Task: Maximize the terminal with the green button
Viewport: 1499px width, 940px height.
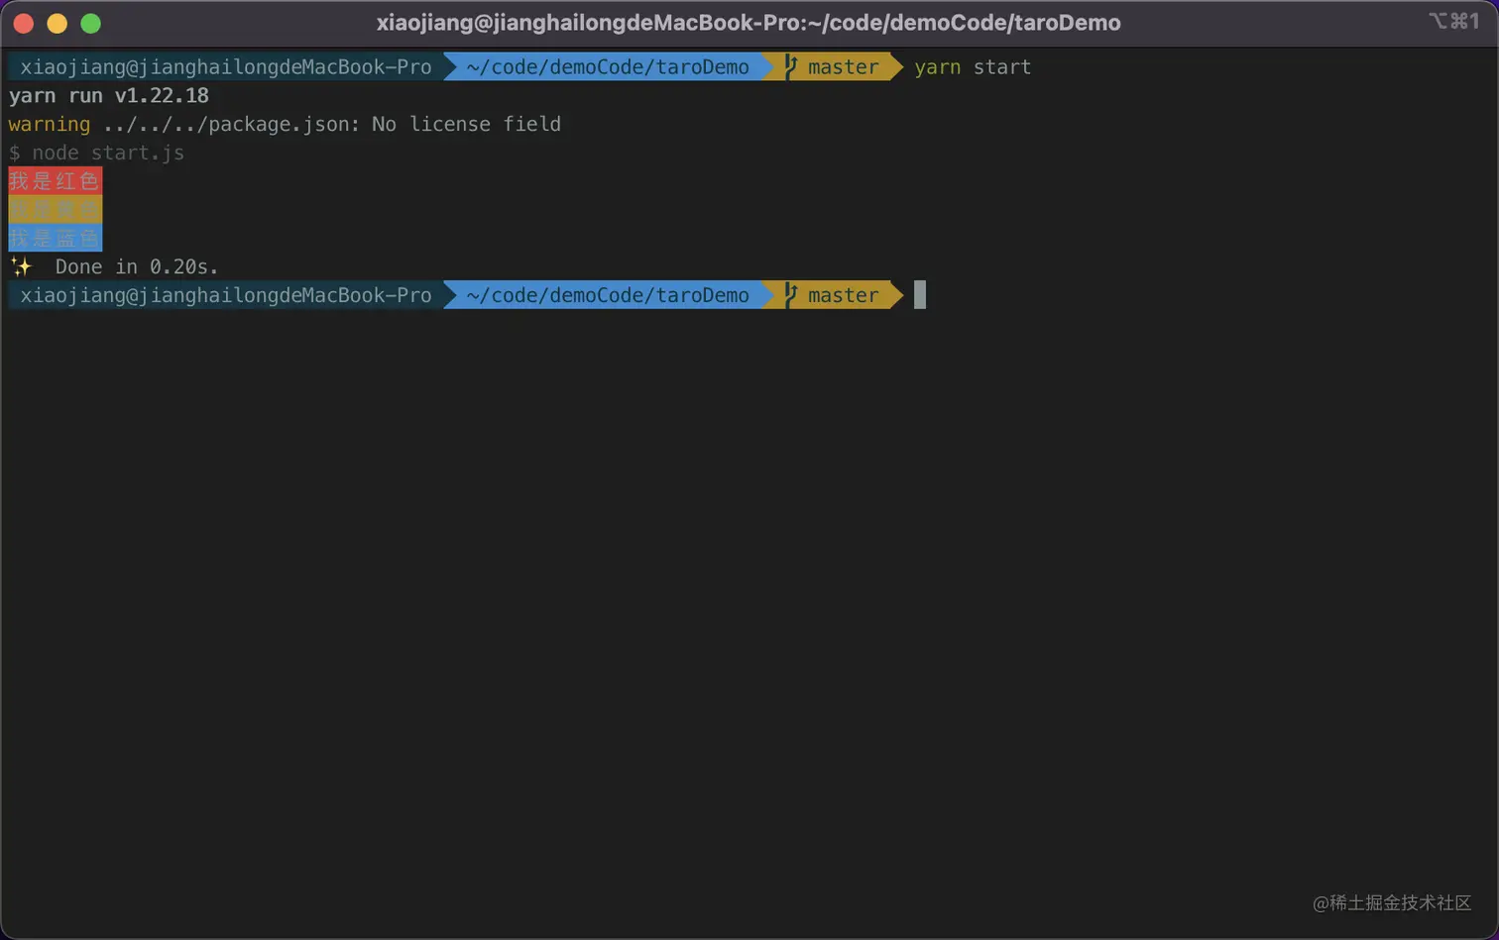Action: (90, 24)
